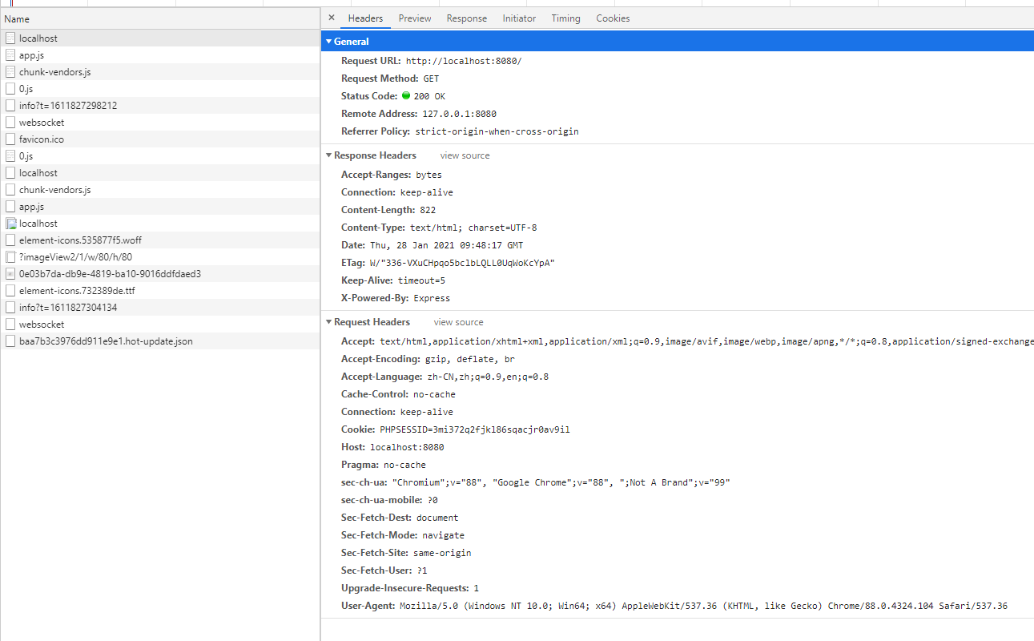Collapse the Request Headers section
Screen dimensions: 1034x641
(x=328, y=321)
